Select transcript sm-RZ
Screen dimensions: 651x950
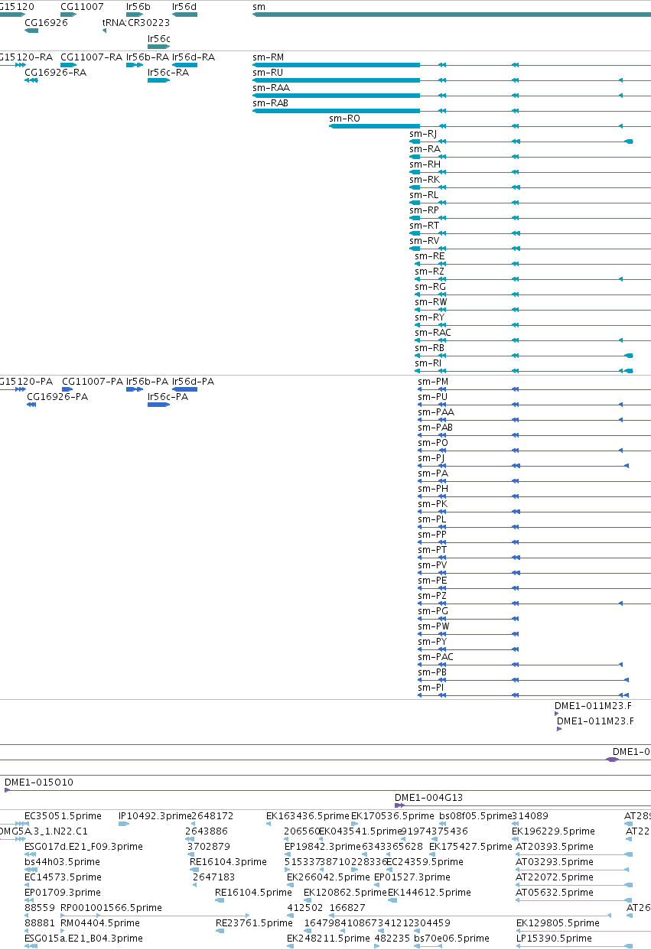pyautogui.click(x=532, y=279)
